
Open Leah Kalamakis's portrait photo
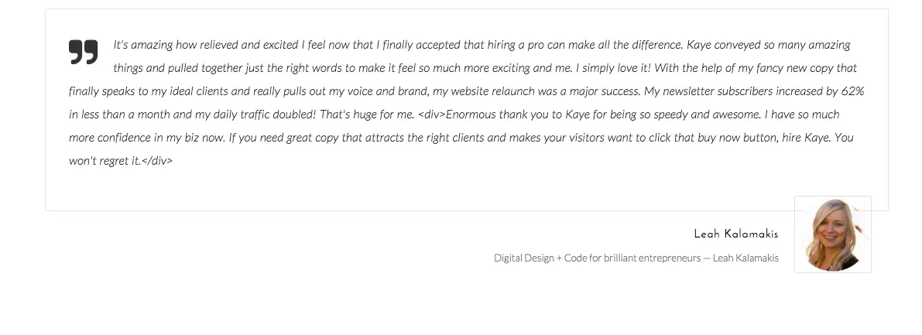832,234
